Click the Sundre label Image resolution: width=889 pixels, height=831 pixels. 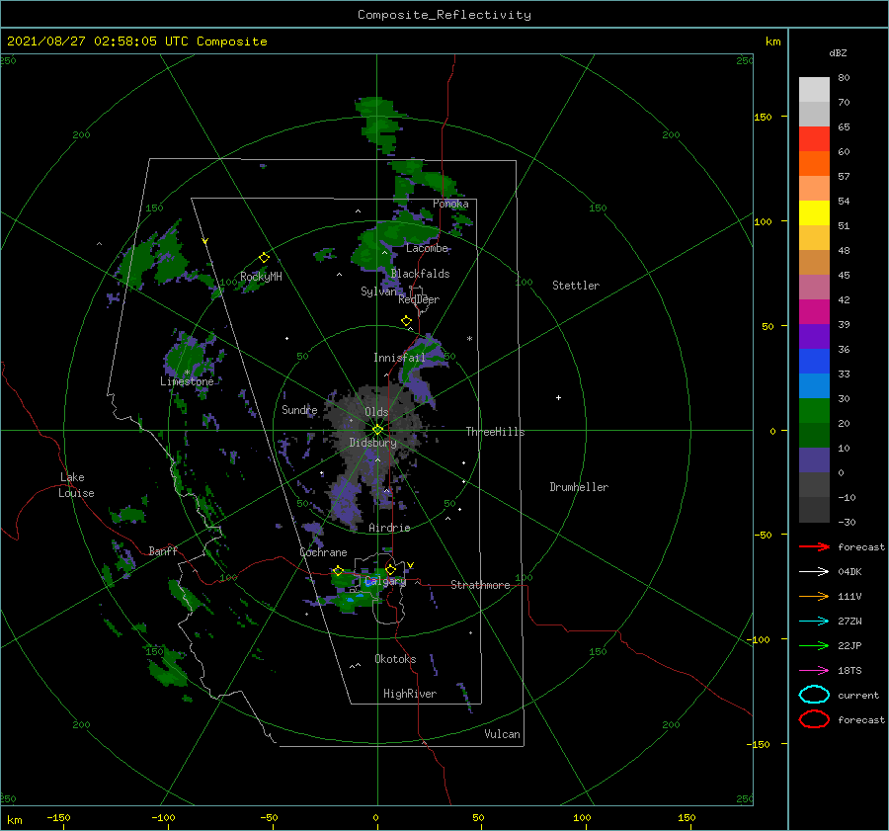299,410
